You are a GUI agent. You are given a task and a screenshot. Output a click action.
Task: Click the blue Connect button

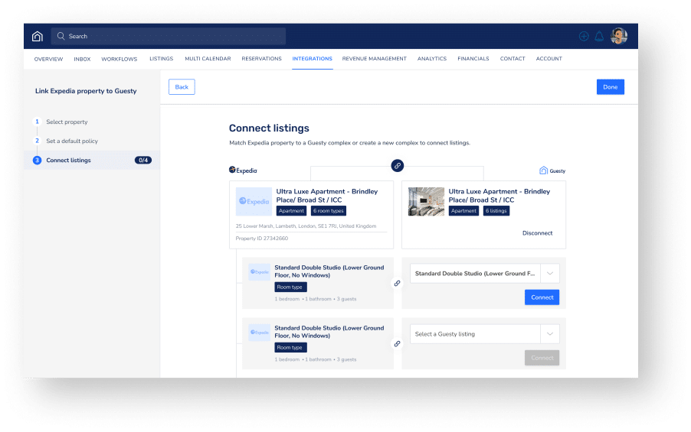(x=542, y=297)
